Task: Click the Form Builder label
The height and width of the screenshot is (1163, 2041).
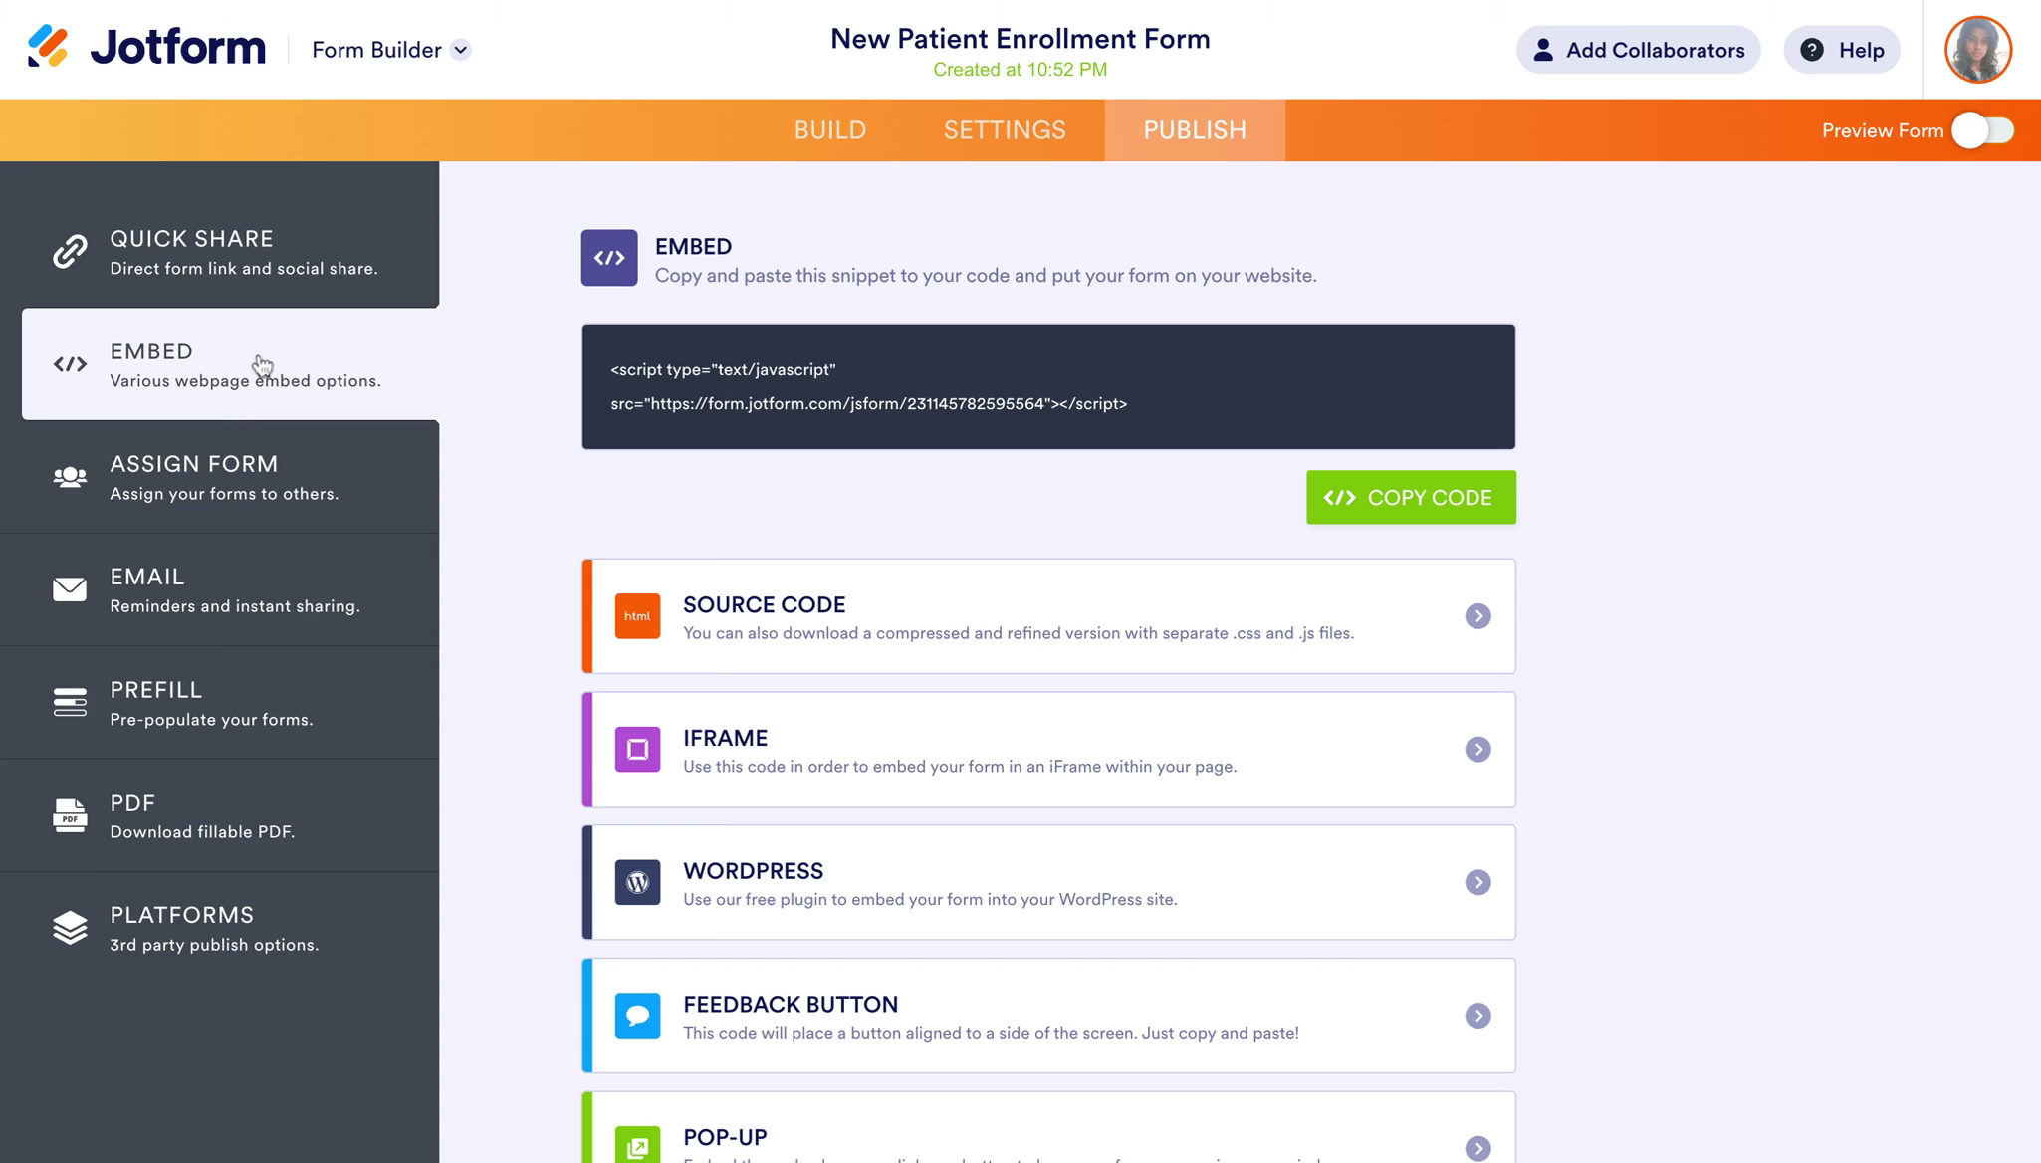Action: (x=376, y=50)
